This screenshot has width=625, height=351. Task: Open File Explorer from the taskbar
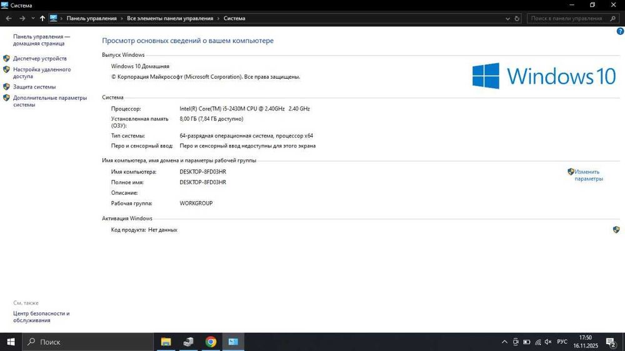166,342
